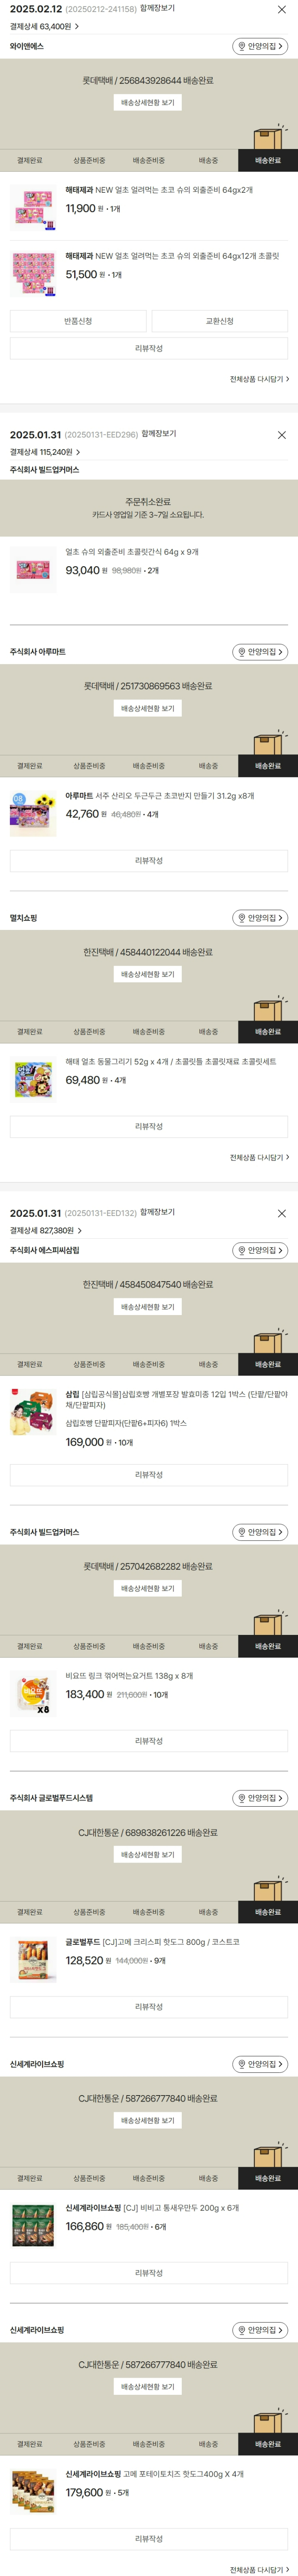View 배송상세현황 for 롯데택배 256843928644
The width and height of the screenshot is (298, 2576).
tap(148, 103)
